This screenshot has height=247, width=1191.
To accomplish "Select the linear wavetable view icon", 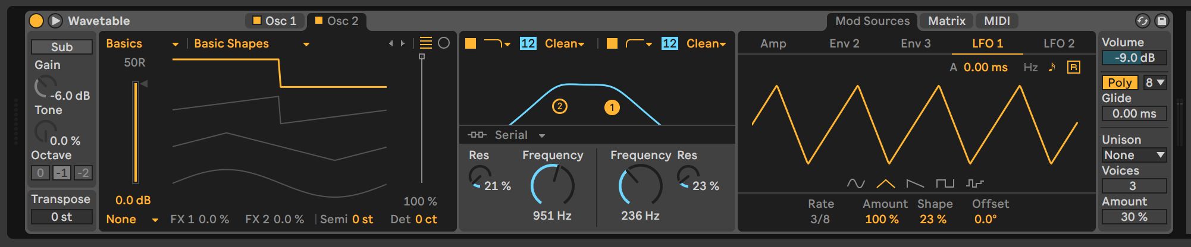I will pos(425,43).
